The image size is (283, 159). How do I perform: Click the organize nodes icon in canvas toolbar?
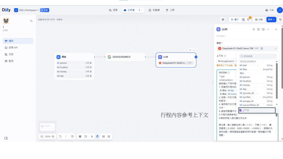(109, 136)
